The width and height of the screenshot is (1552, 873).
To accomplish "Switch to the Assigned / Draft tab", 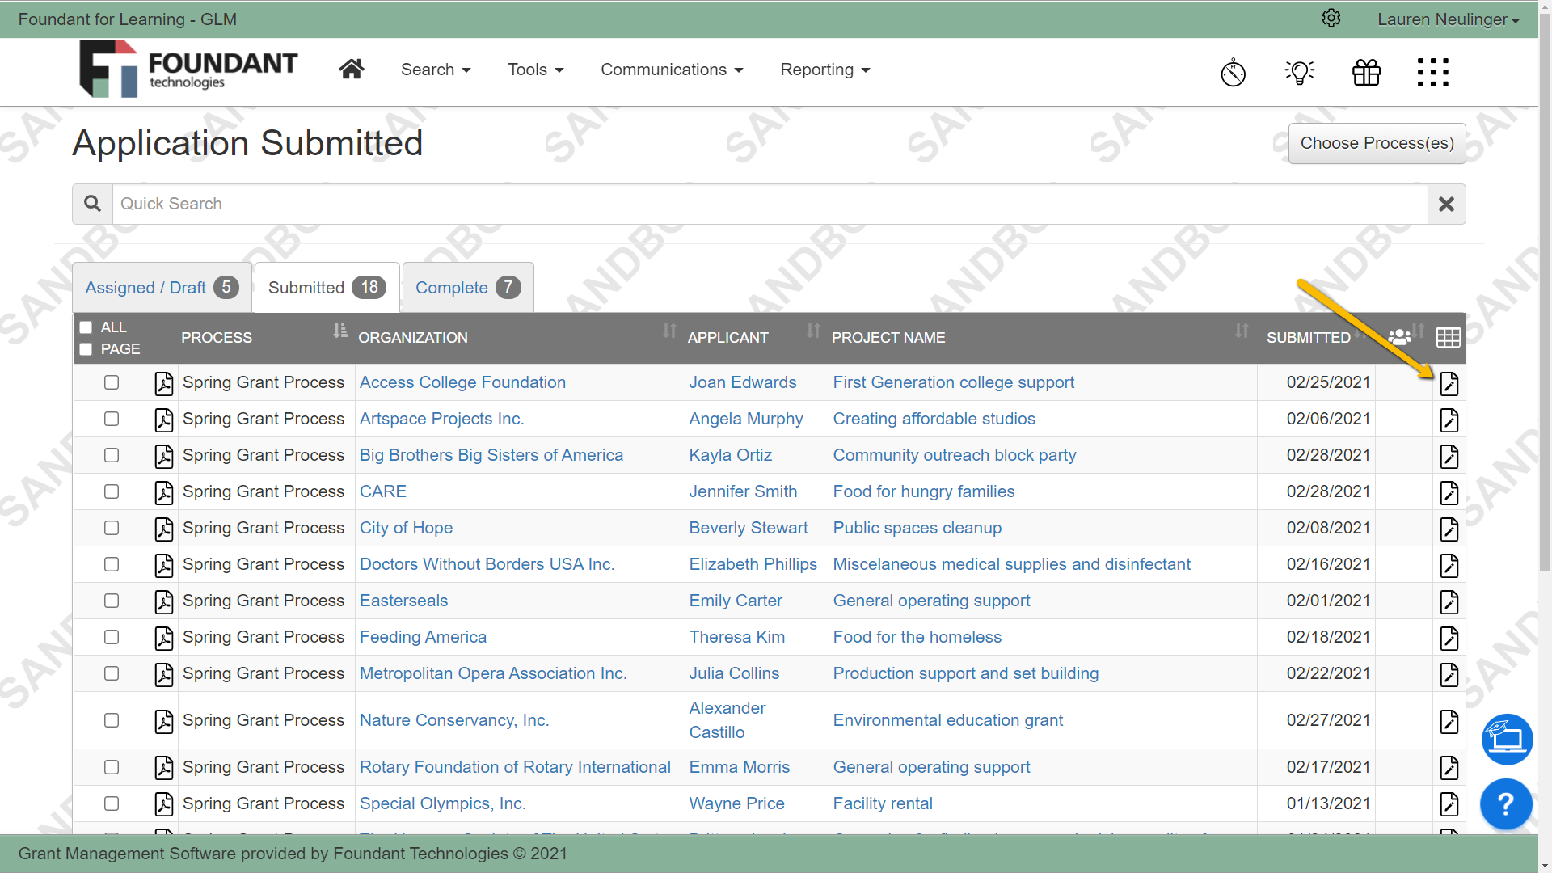I will (x=162, y=288).
